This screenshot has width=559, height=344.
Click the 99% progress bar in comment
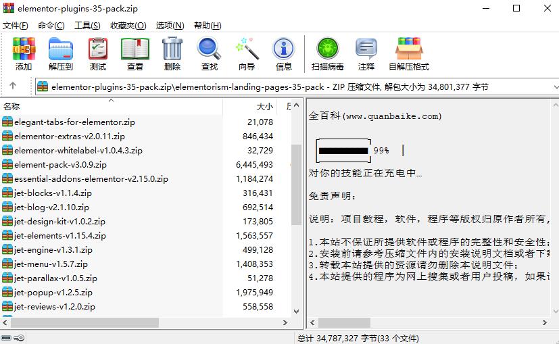click(343, 151)
